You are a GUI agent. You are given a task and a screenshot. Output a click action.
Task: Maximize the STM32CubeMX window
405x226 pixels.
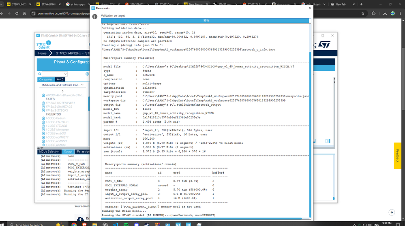(x=323, y=35)
